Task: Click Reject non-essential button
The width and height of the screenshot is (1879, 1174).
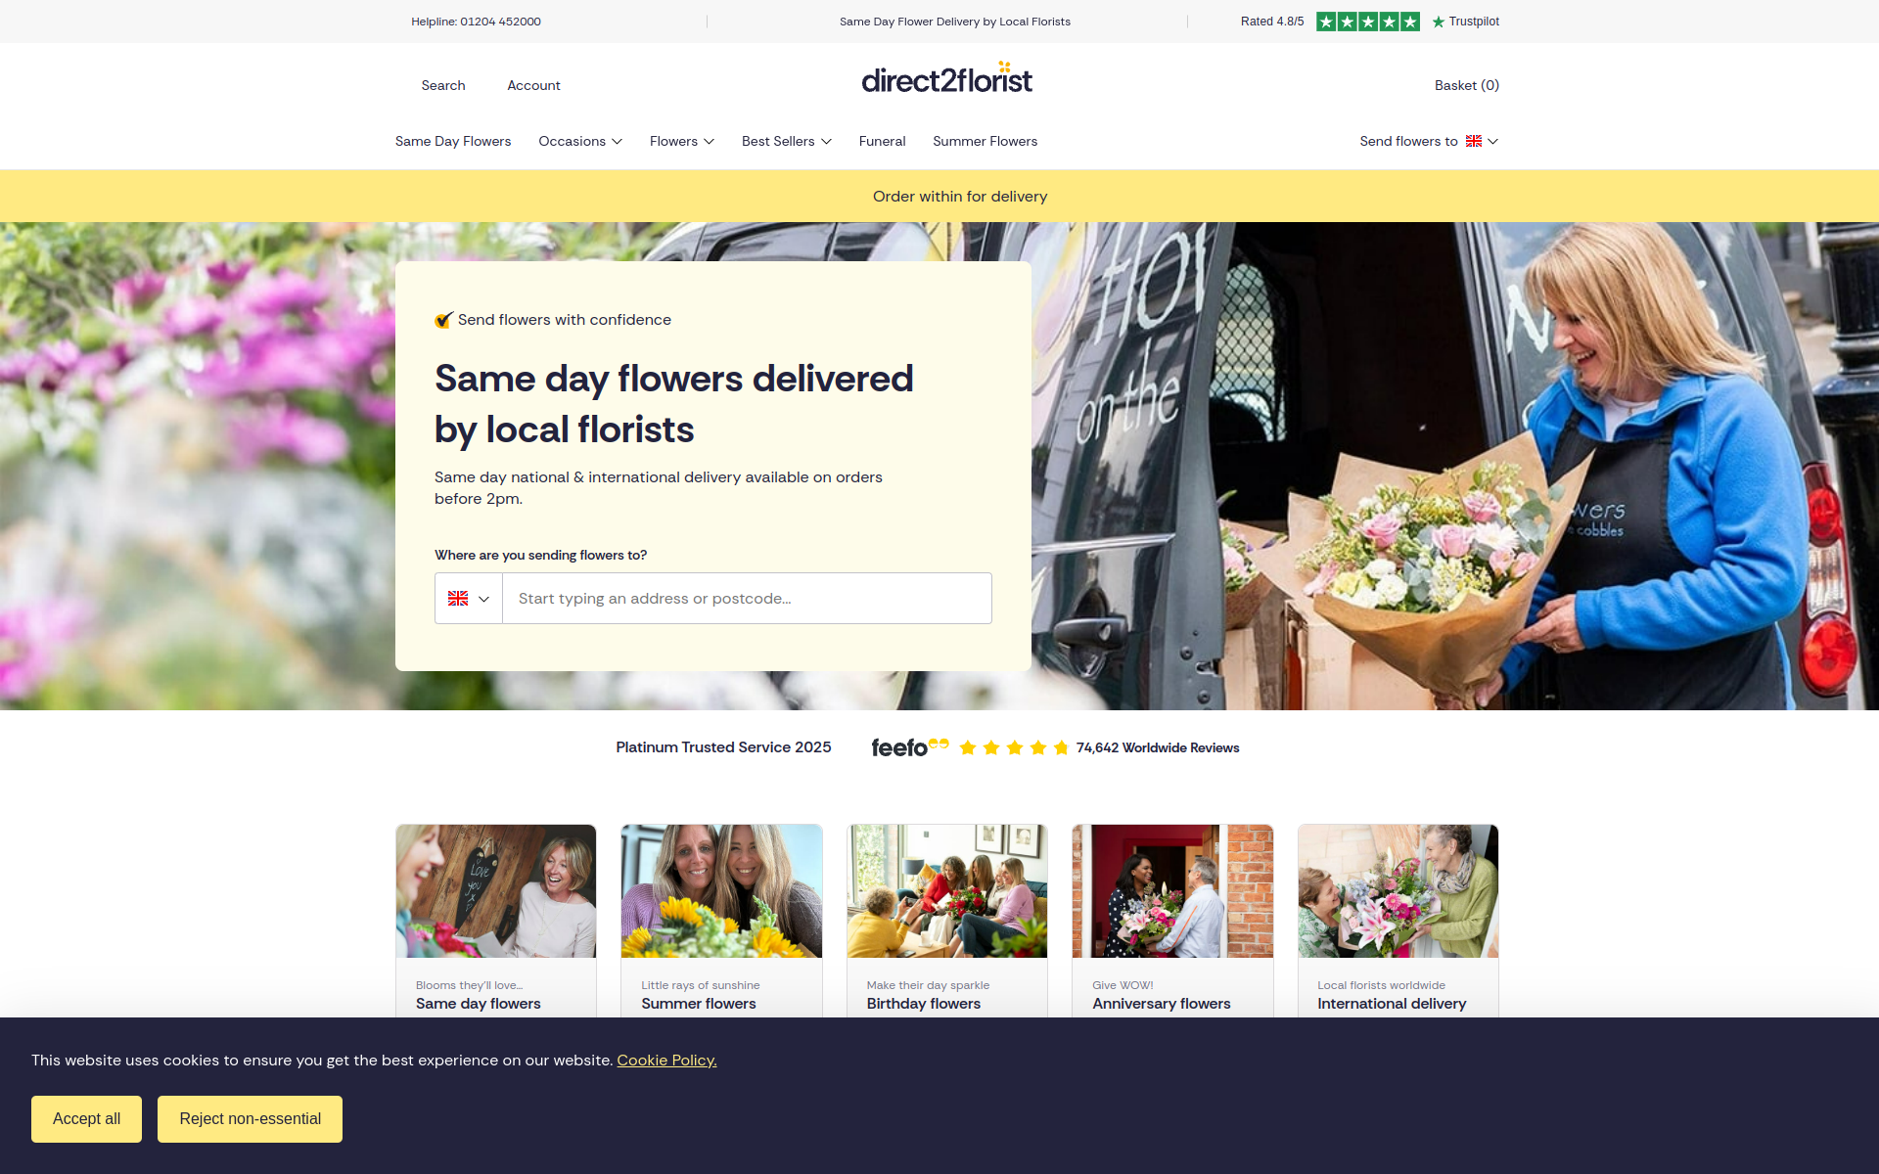Action: [x=250, y=1118]
